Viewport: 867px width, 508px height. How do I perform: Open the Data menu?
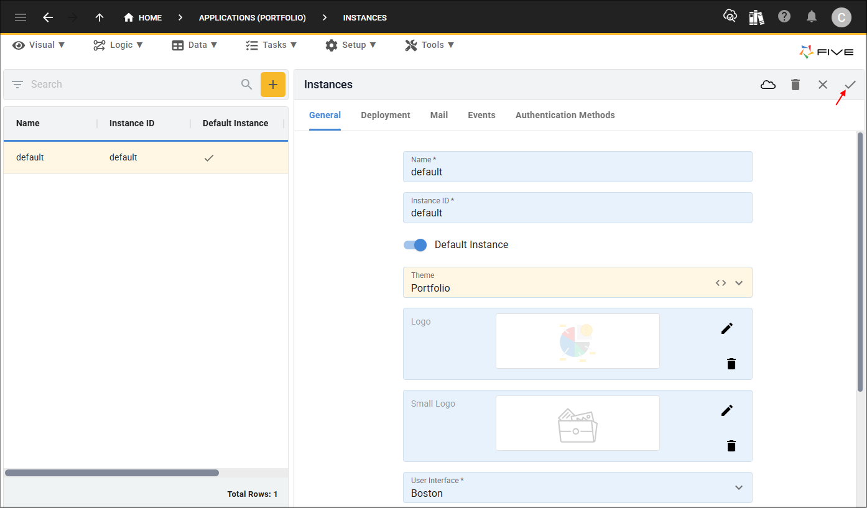click(195, 45)
